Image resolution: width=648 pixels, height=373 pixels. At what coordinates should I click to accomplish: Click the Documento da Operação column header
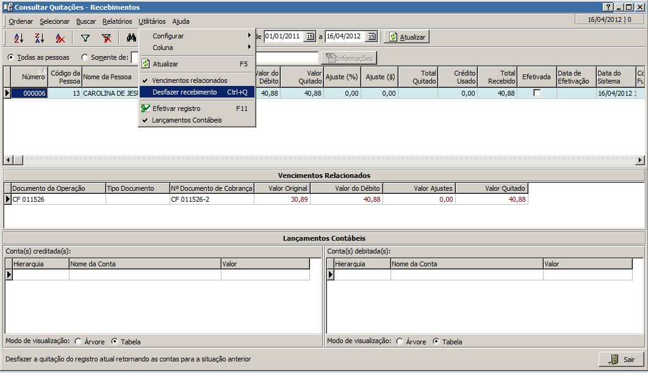[x=58, y=188]
